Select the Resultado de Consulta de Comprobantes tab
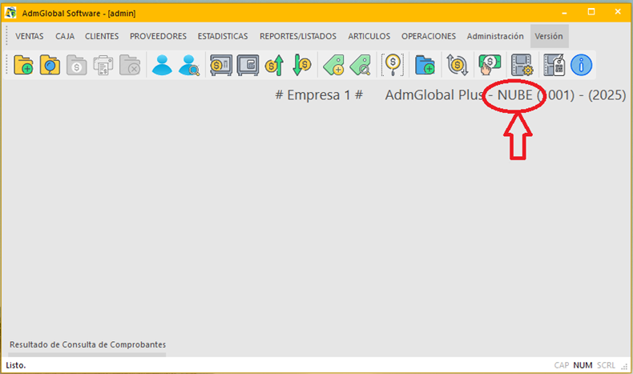Image resolution: width=633 pixels, height=374 pixels. 87,344
